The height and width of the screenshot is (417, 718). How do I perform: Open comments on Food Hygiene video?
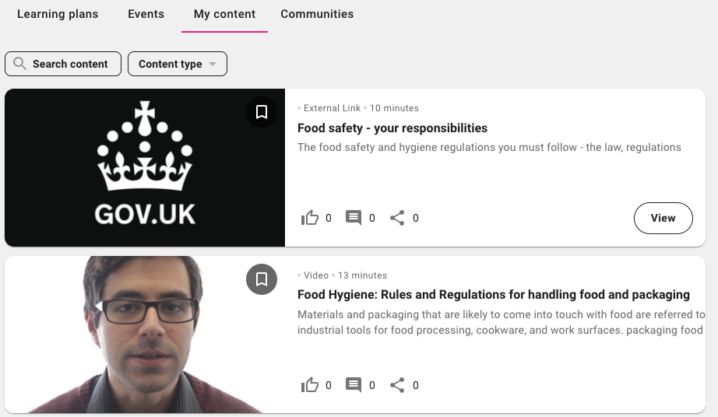tap(354, 385)
